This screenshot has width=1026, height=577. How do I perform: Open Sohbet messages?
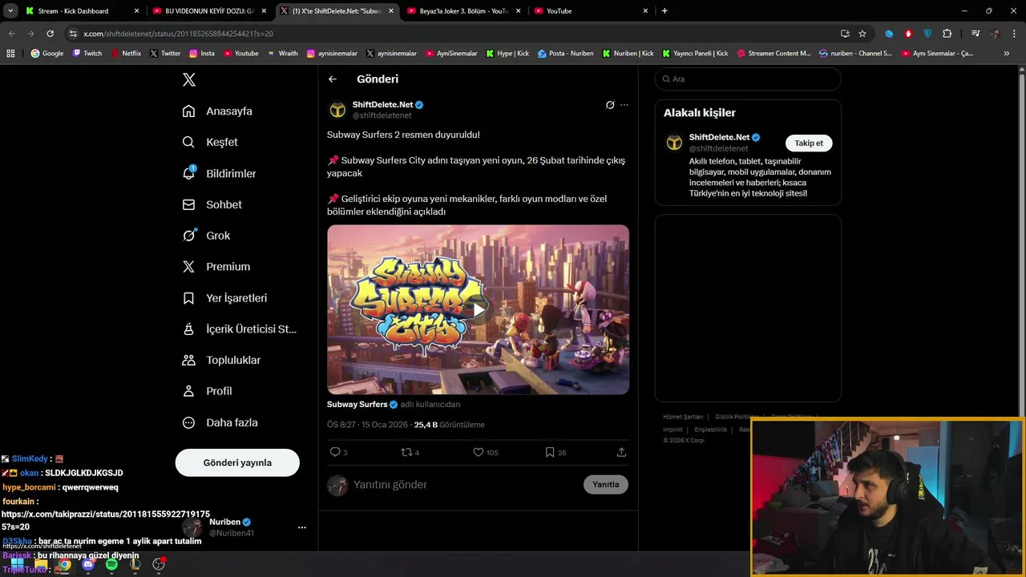pos(212,204)
